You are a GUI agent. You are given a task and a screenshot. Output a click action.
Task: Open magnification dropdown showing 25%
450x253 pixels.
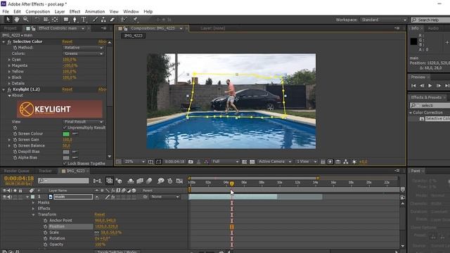pos(134,162)
